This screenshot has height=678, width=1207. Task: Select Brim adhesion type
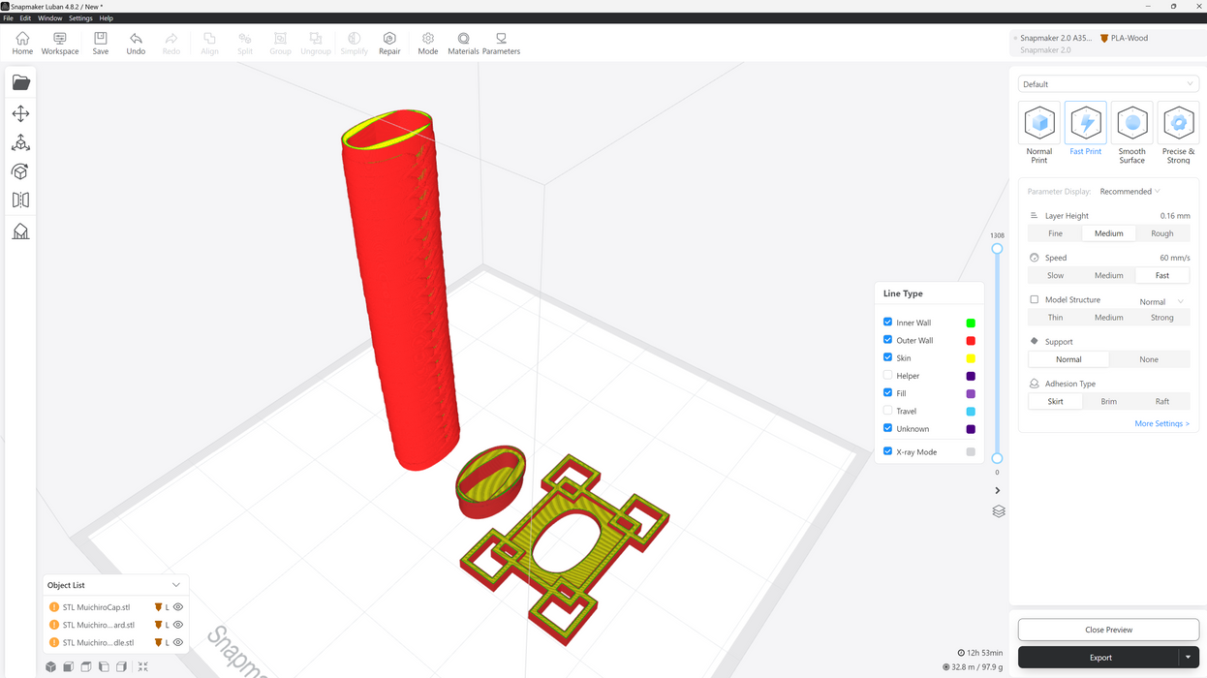pos(1108,401)
